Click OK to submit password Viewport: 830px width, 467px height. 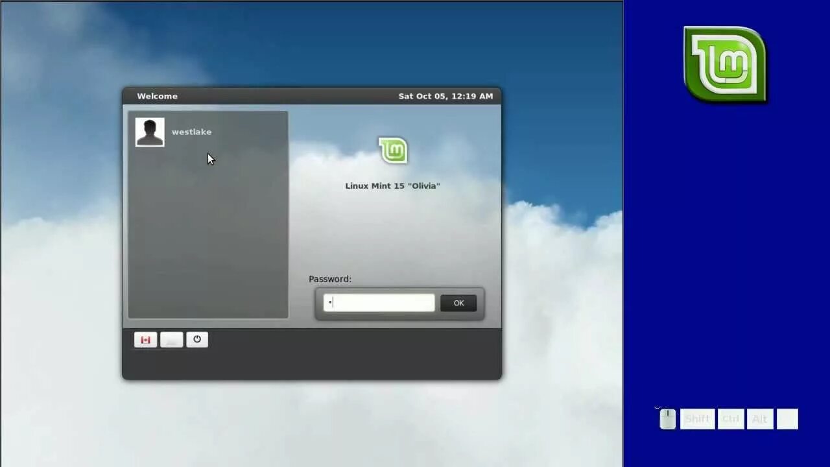point(458,303)
